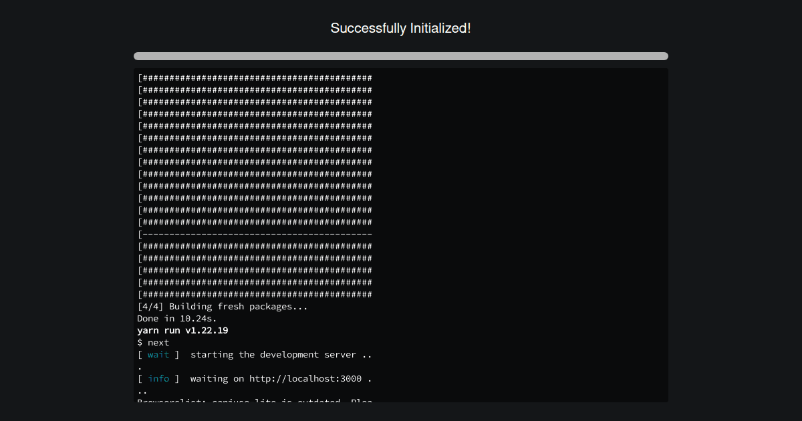Select the Building fresh packages log line
The image size is (802, 421).
(223, 307)
